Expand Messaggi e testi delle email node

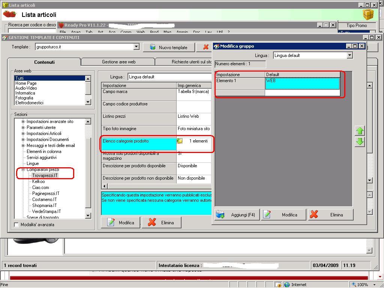(x=23, y=145)
